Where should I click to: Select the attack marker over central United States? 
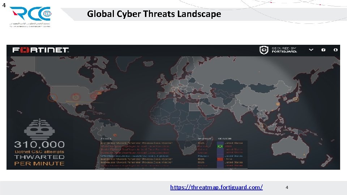point(76,97)
